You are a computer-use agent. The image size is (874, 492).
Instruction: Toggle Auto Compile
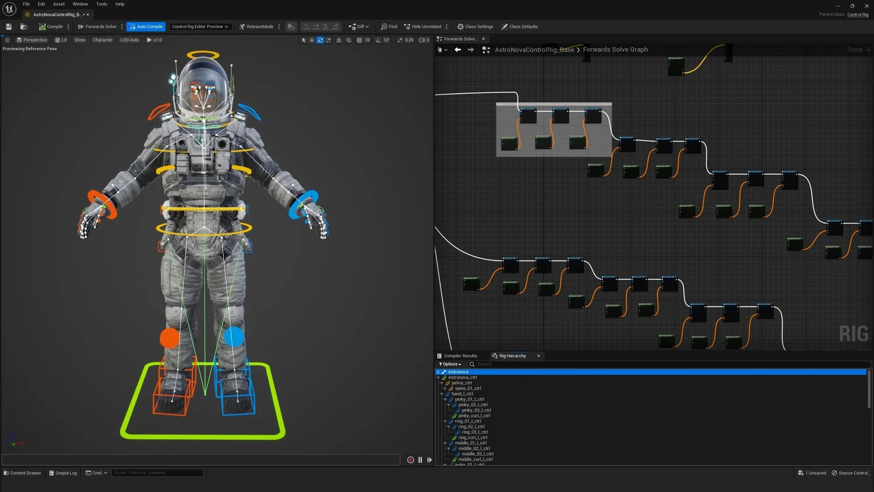tap(146, 27)
